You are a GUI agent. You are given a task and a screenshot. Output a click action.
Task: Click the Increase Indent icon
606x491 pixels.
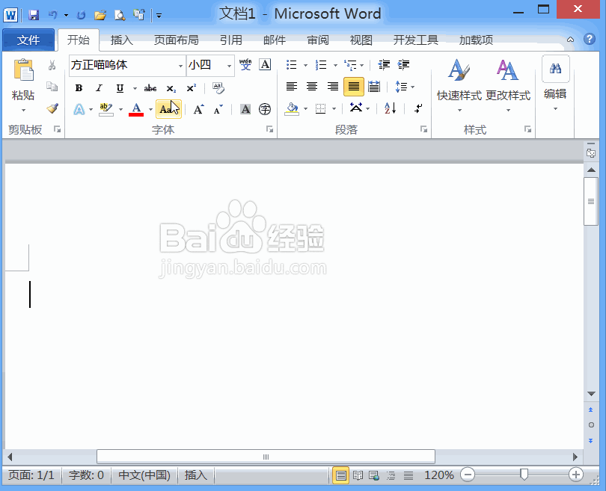(x=403, y=64)
